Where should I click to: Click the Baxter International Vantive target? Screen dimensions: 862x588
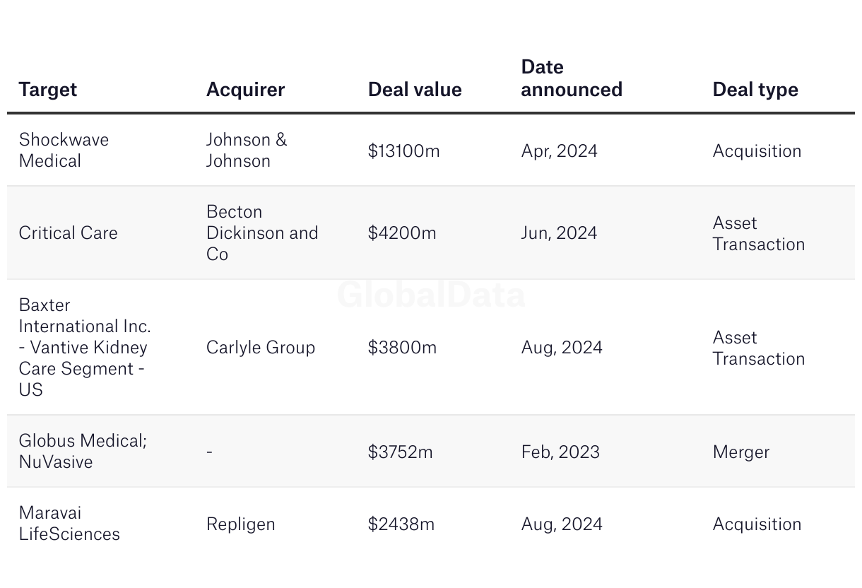tap(84, 347)
